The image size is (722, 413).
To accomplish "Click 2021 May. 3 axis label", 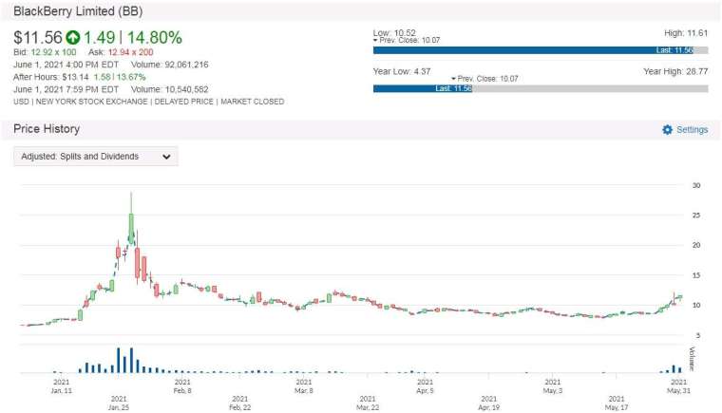I will (x=553, y=386).
